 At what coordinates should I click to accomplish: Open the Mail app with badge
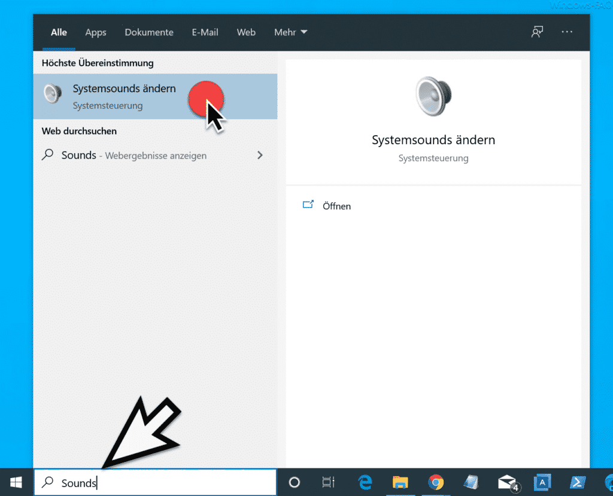click(508, 483)
